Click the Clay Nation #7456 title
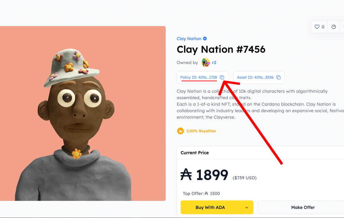344x218 pixels. pos(221,50)
